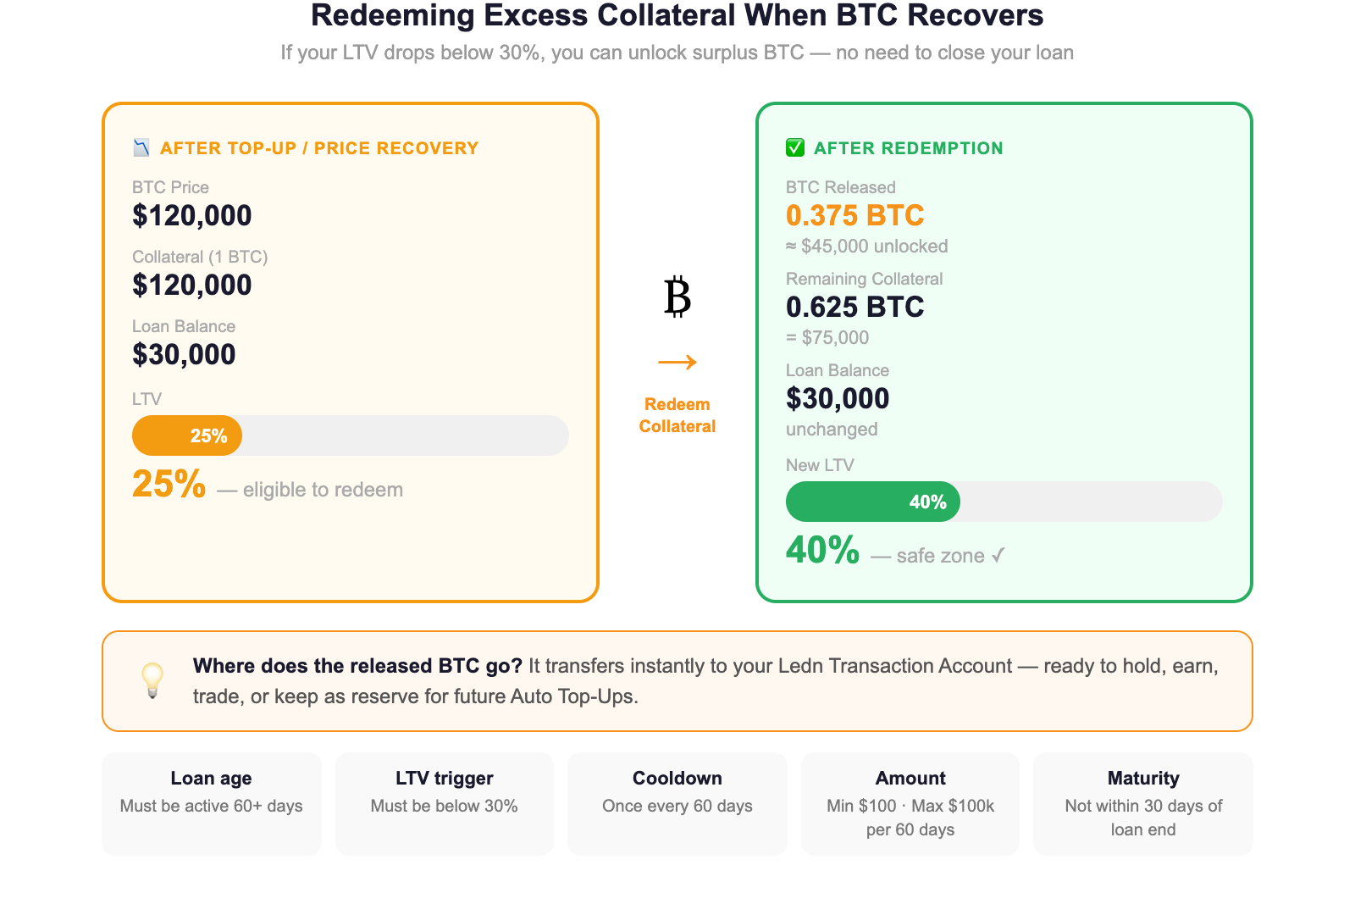Select the Cooldown requirement card
The height and width of the screenshot is (915, 1355).
(677, 803)
